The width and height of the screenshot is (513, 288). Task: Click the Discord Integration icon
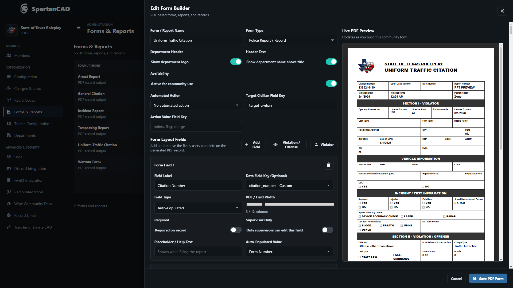9,169
